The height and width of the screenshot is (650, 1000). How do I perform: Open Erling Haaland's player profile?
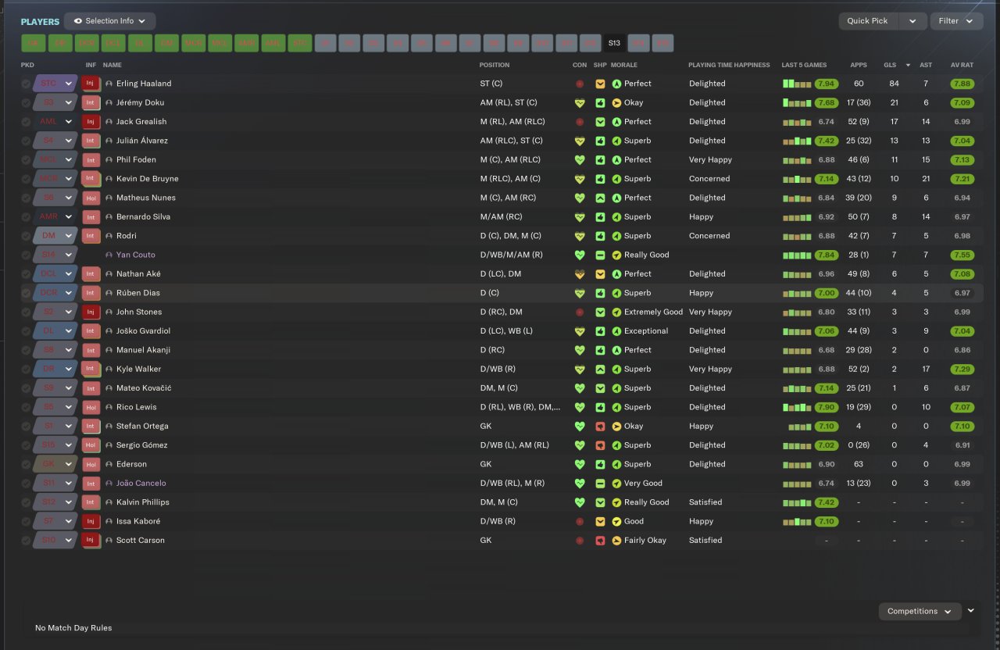[144, 84]
